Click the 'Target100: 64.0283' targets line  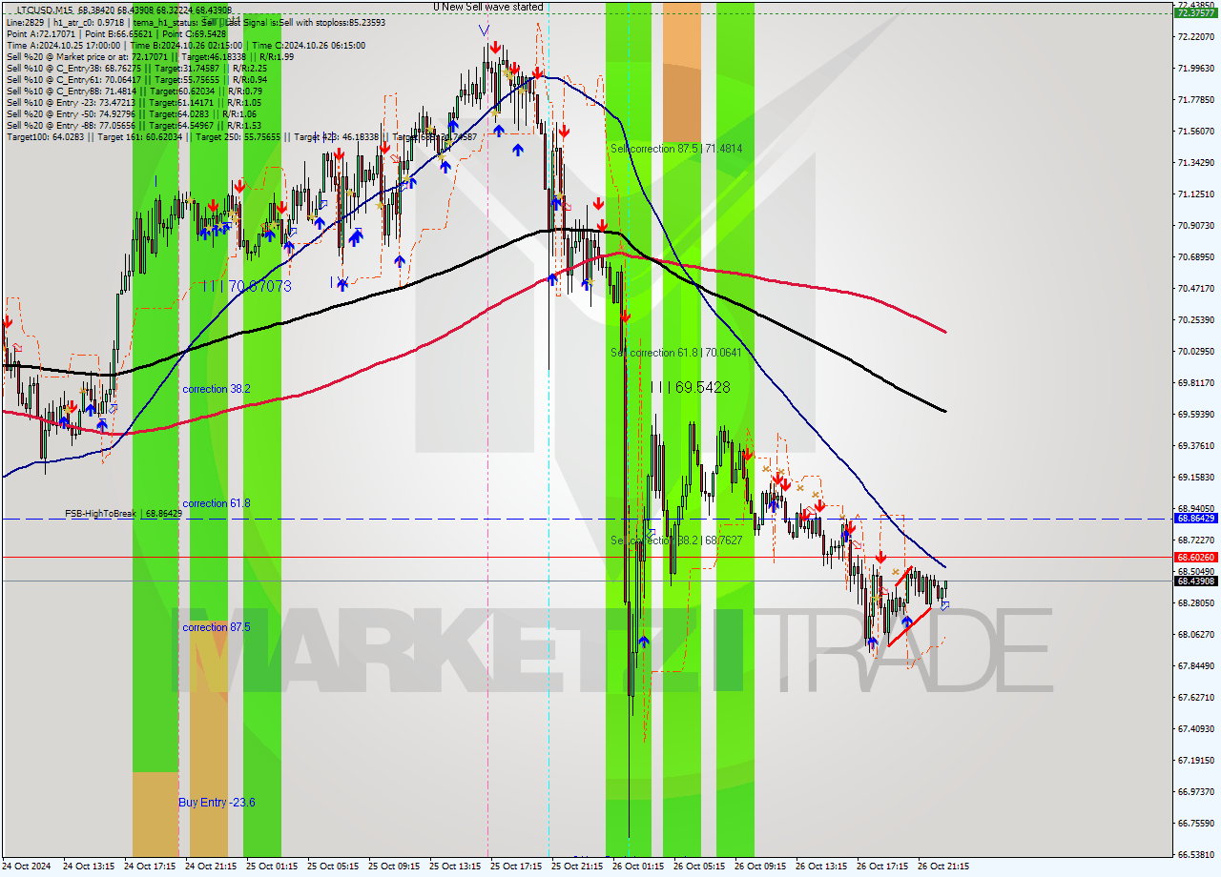point(240,136)
